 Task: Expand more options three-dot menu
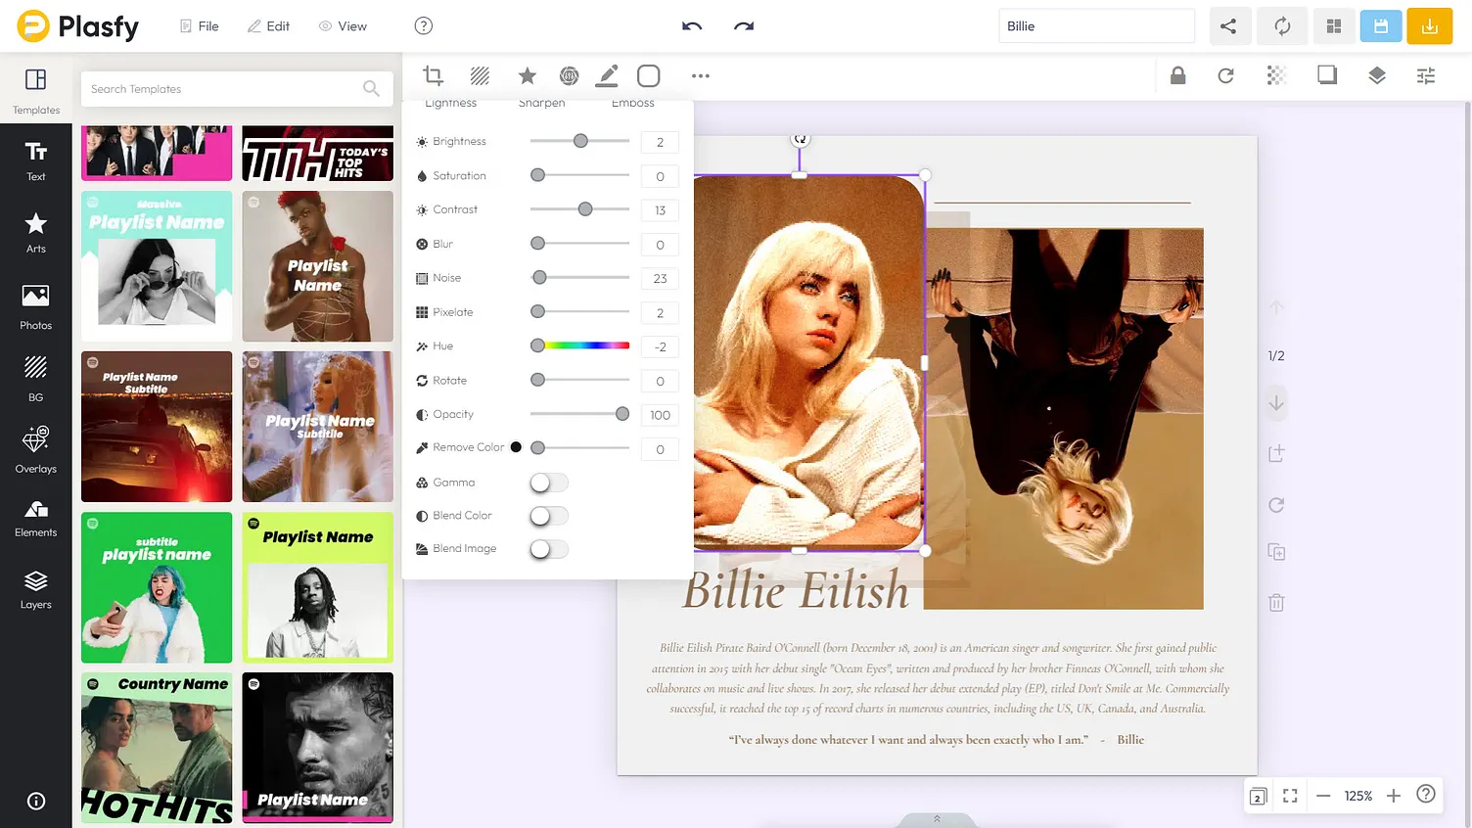coord(701,75)
